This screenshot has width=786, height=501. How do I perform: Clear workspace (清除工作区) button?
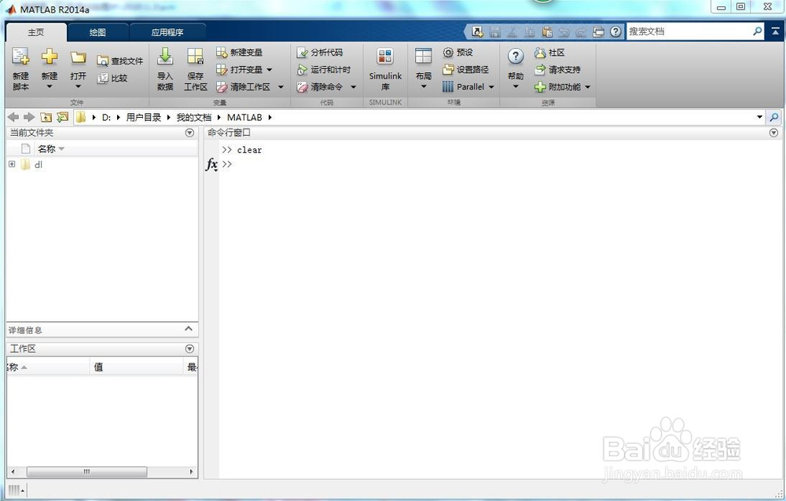[244, 86]
